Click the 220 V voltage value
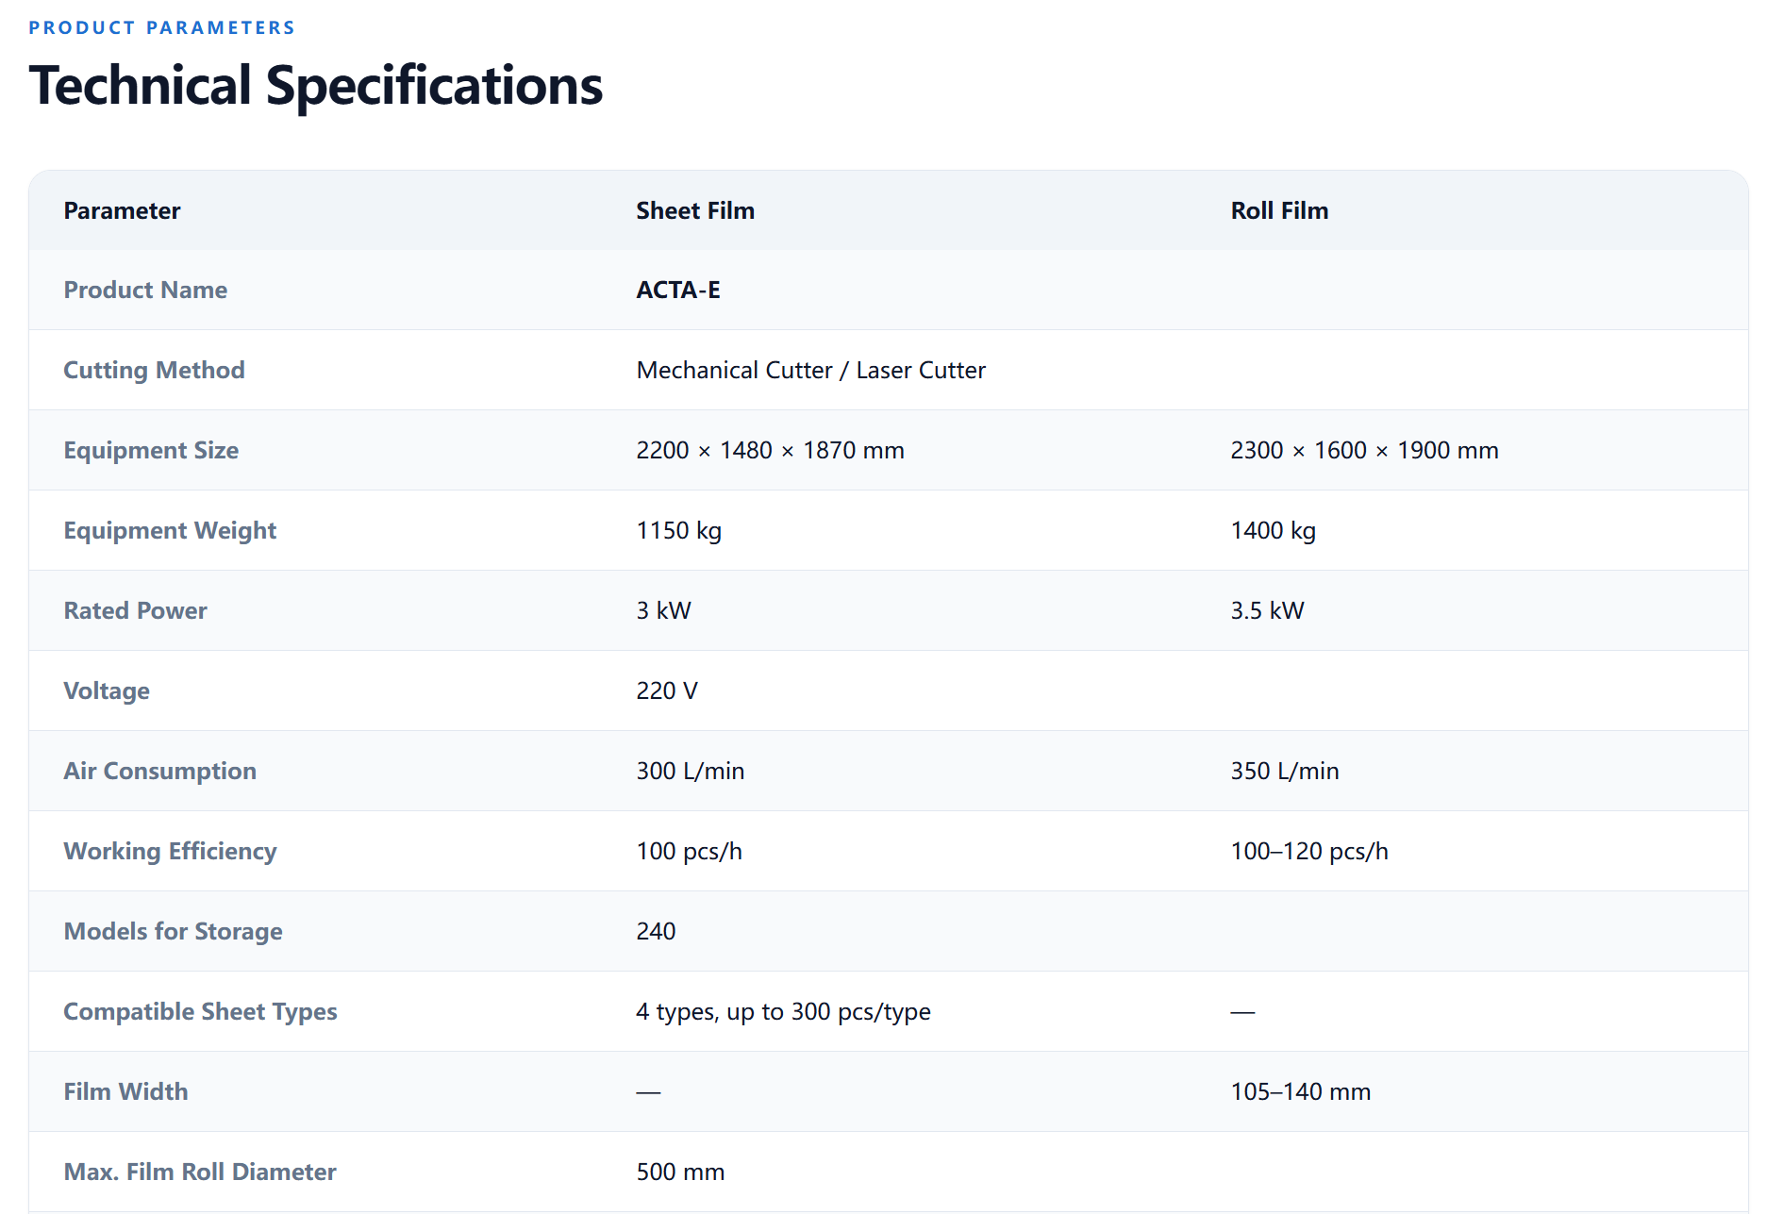The width and height of the screenshot is (1766, 1214). point(666,690)
